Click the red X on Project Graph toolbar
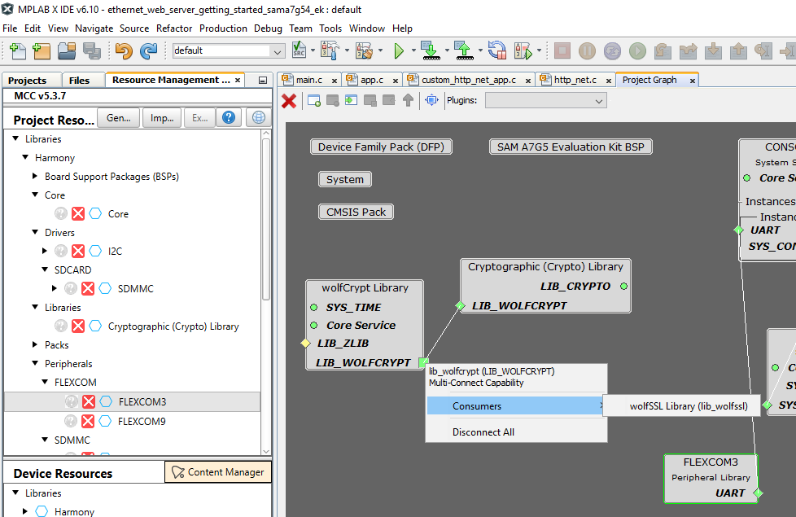This screenshot has height=517, width=796. [x=289, y=101]
